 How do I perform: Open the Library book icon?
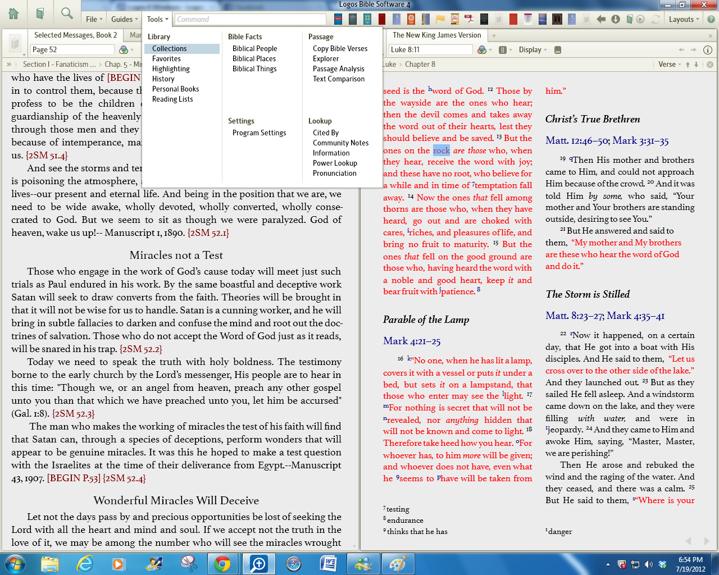coord(40,13)
